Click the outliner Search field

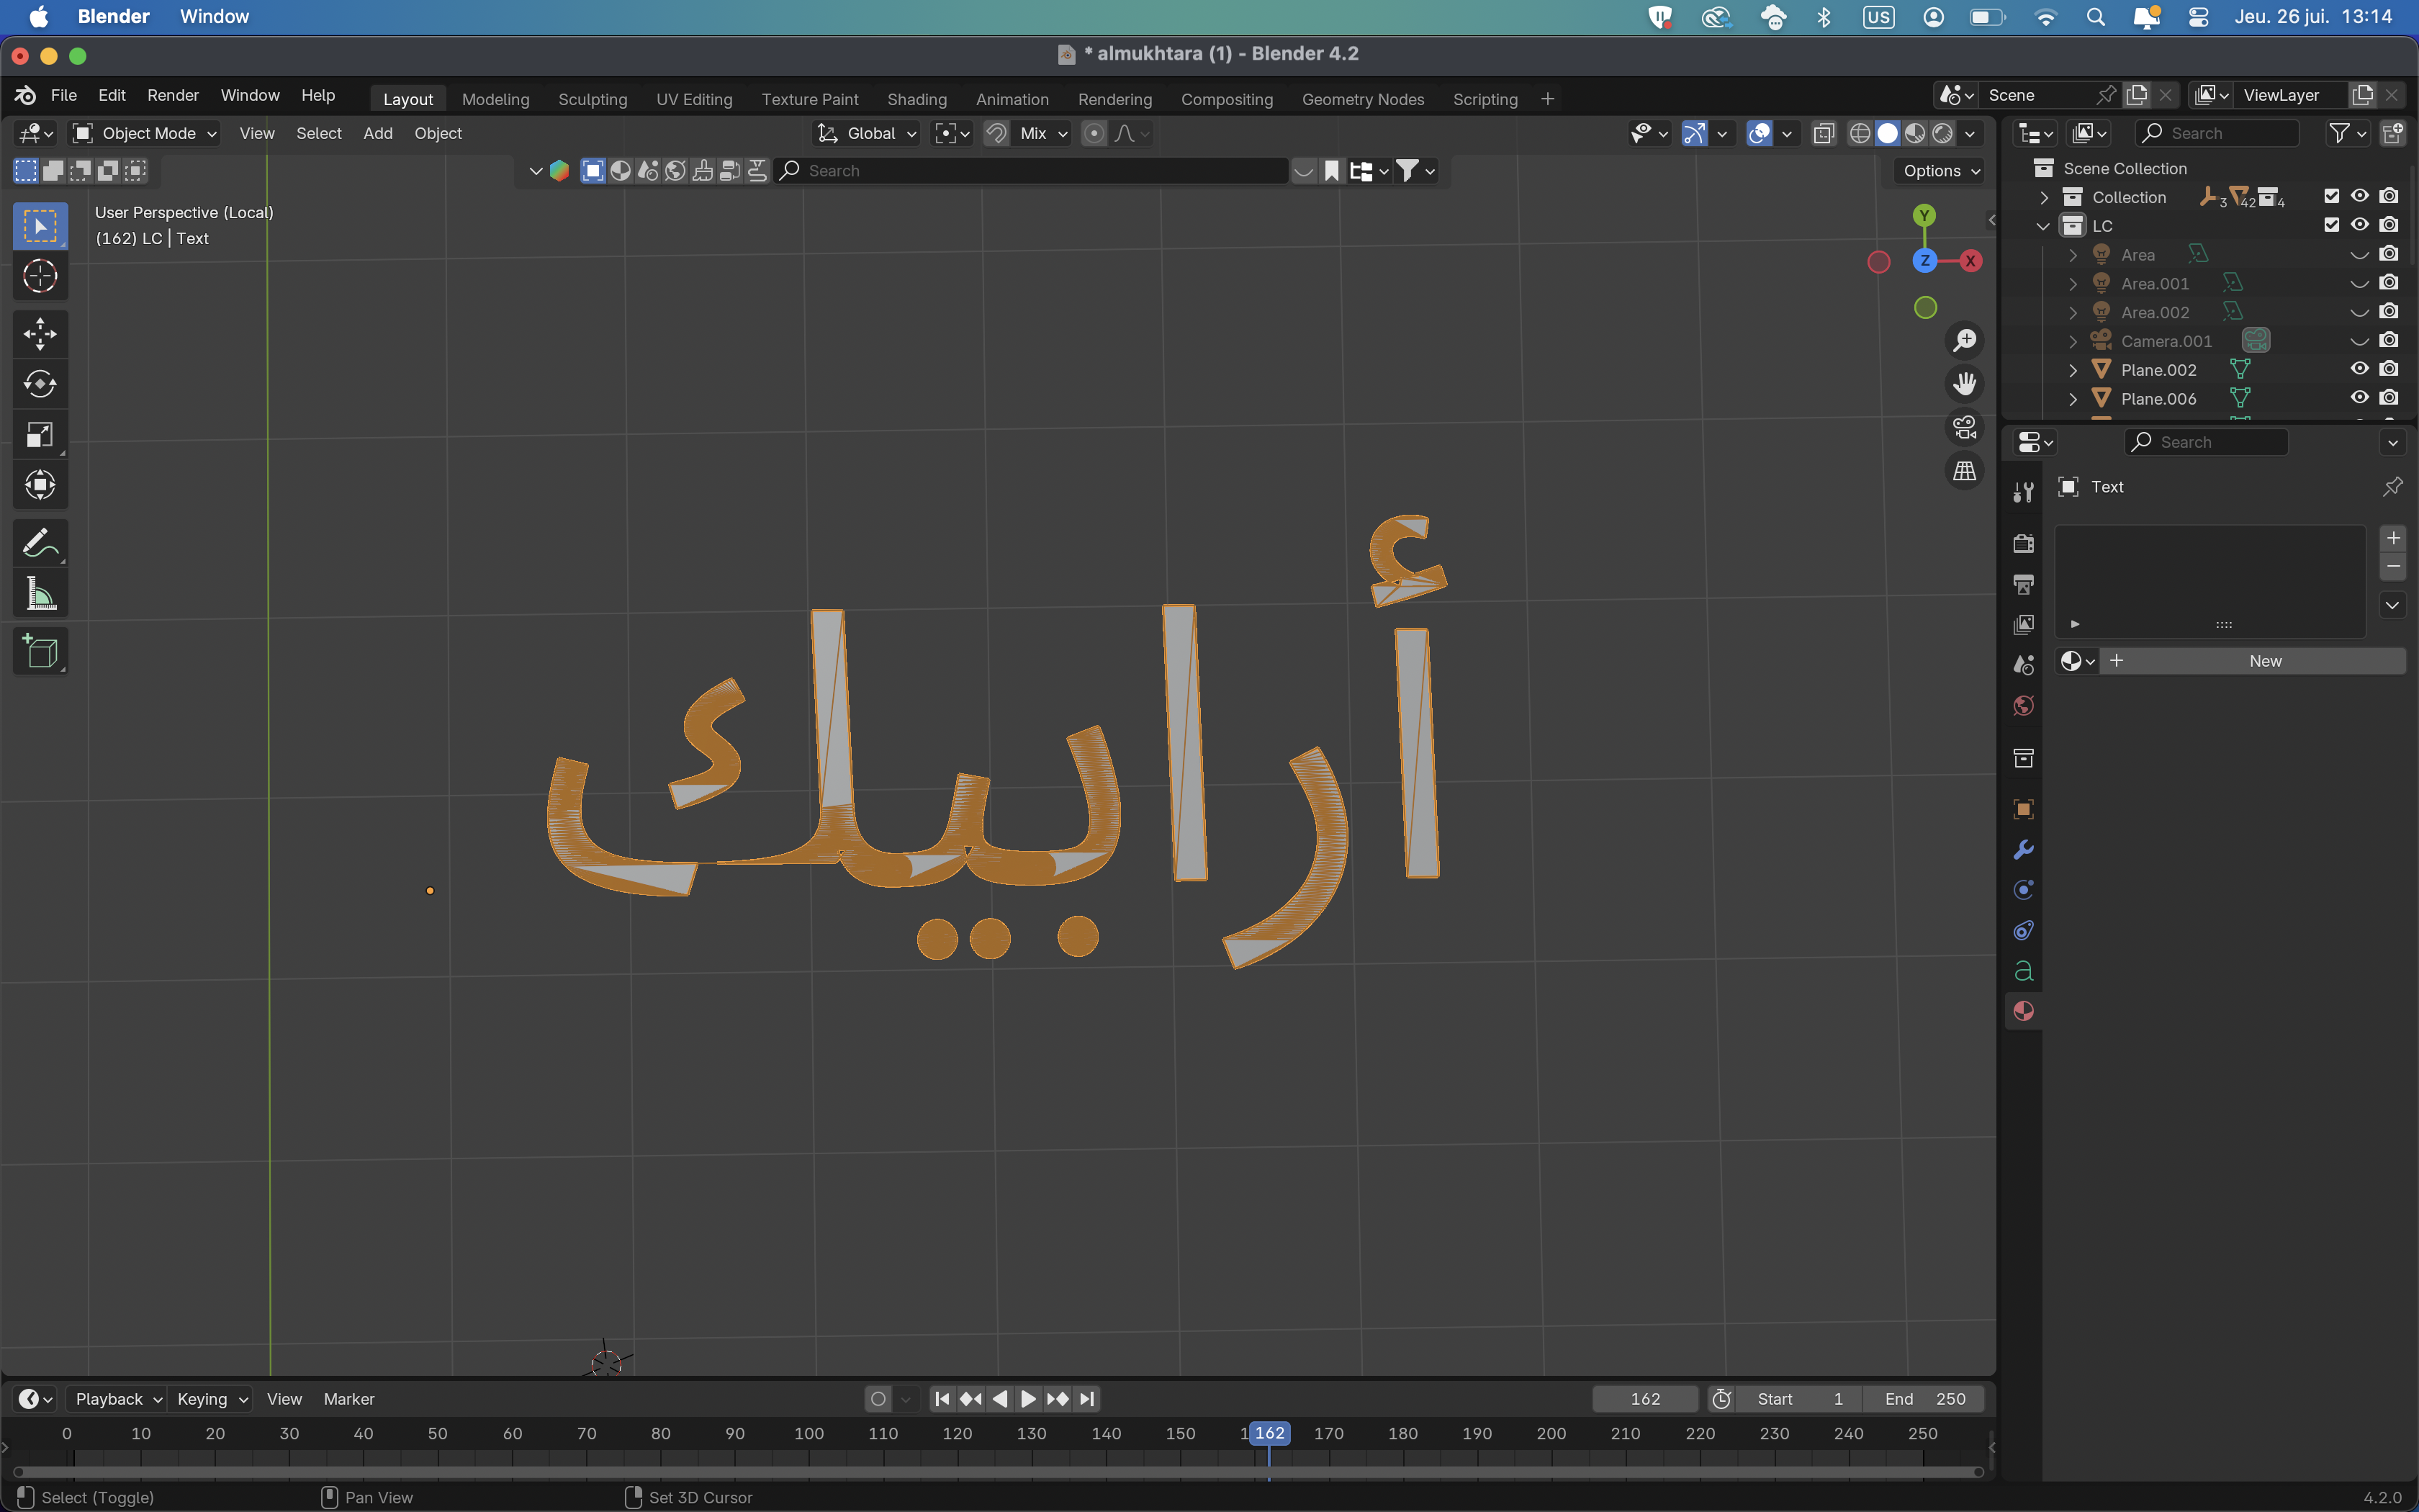point(2217,133)
